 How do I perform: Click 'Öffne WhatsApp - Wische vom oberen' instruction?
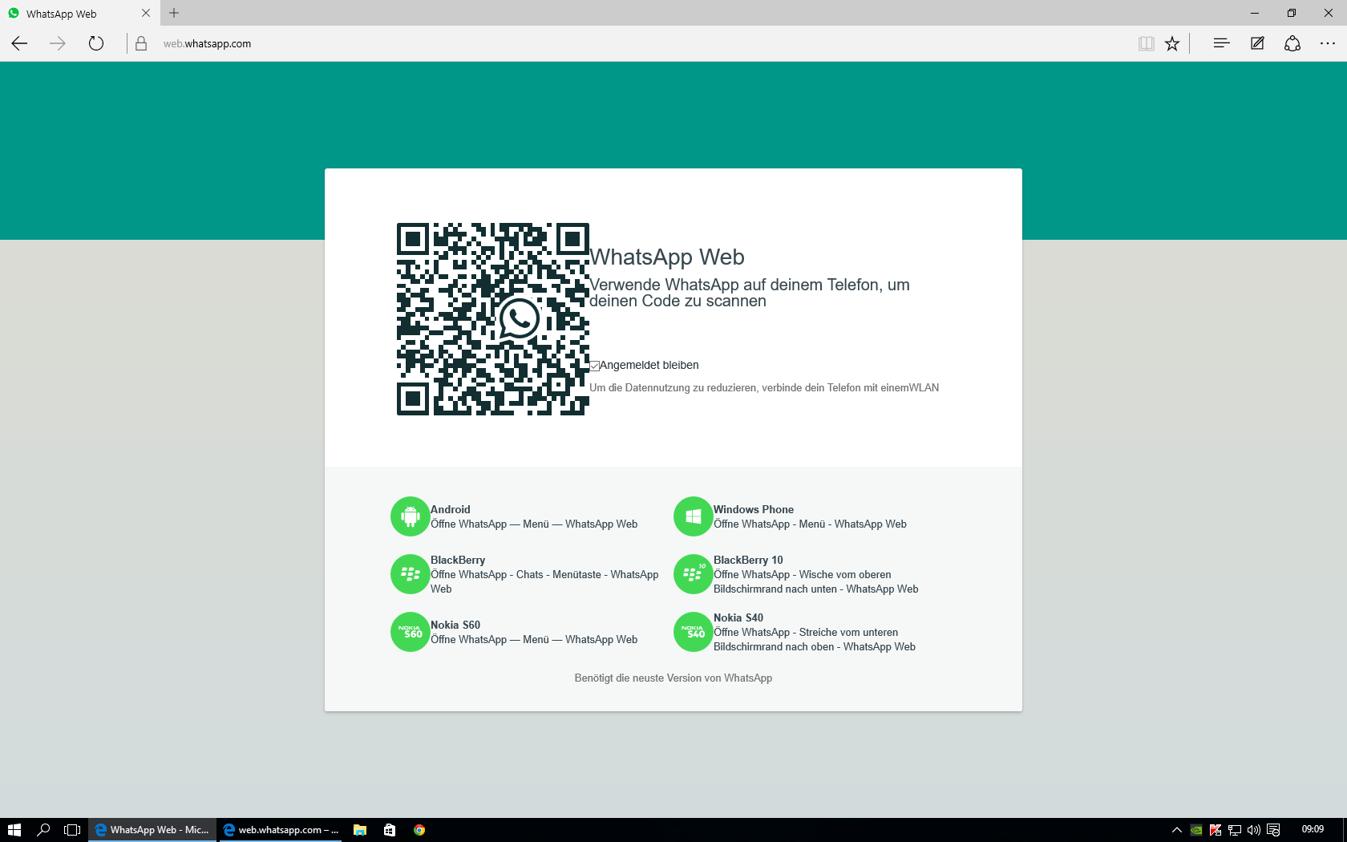click(x=816, y=581)
